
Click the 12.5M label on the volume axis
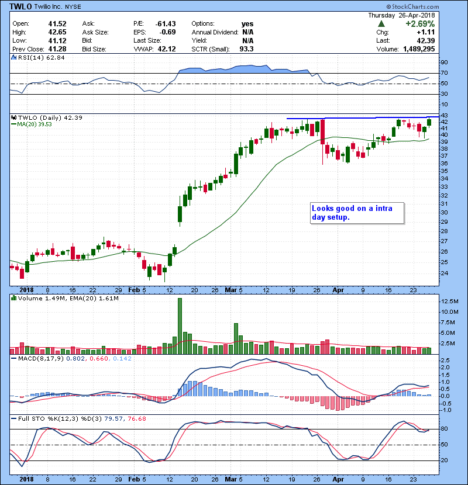pos(450,302)
